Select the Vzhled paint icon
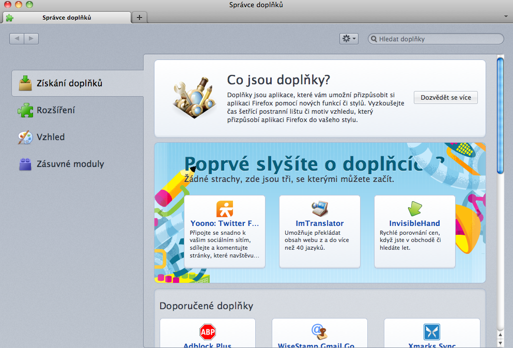The height and width of the screenshot is (348, 513). 25,137
